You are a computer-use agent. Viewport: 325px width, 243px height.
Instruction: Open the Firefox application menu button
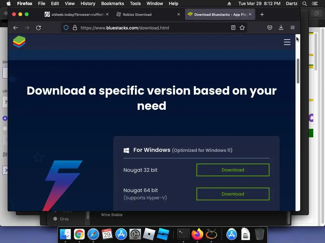pos(292,28)
